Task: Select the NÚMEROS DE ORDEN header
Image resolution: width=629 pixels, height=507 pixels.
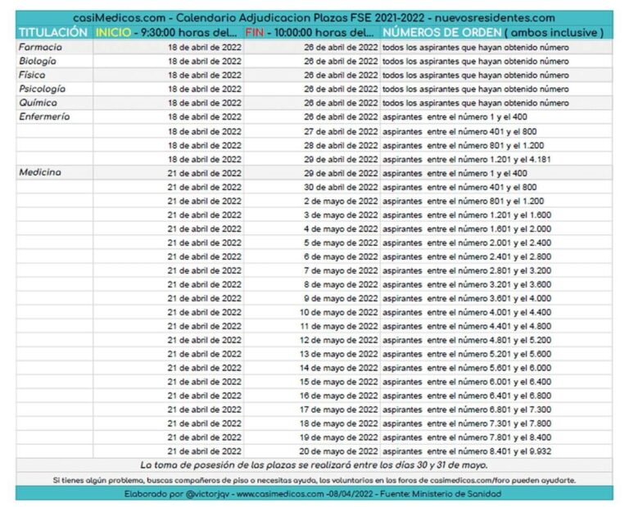Action: [493, 33]
